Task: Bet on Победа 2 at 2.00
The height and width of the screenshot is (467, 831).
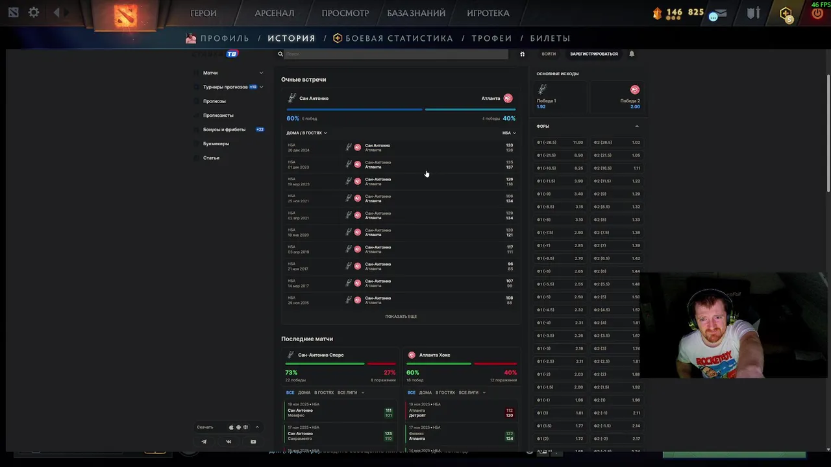Action: tap(616, 97)
